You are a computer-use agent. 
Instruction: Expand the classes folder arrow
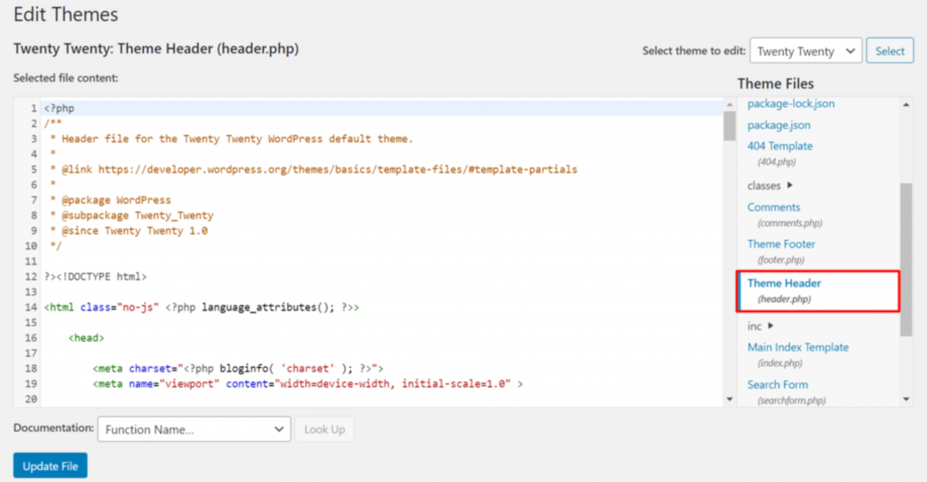789,185
